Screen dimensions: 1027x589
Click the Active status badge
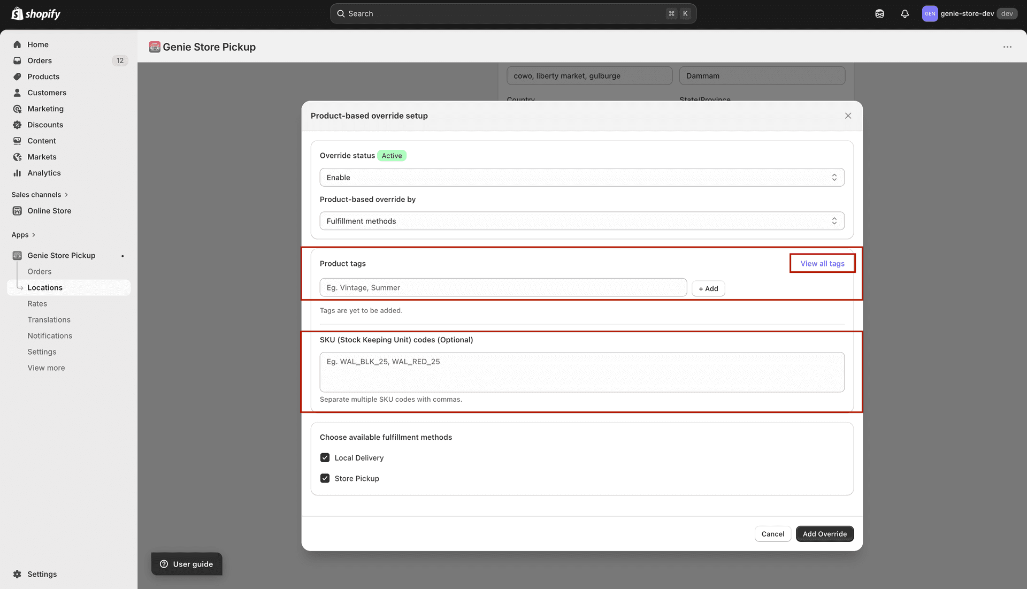pos(392,156)
